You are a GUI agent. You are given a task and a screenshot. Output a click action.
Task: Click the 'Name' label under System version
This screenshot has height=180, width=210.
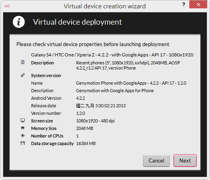click(x=37, y=83)
